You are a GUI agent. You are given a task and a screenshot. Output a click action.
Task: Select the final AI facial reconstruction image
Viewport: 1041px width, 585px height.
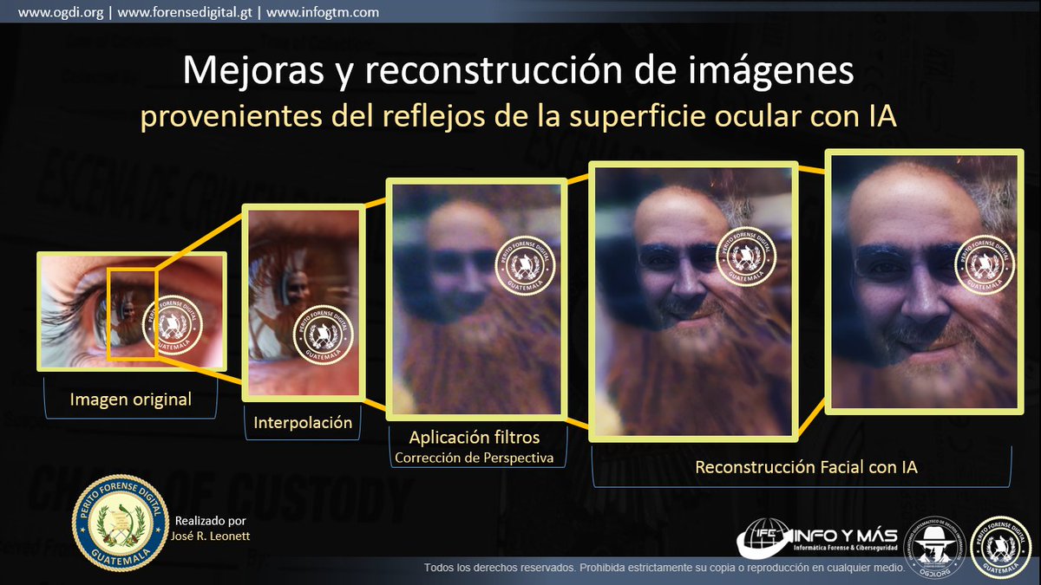[923, 281]
